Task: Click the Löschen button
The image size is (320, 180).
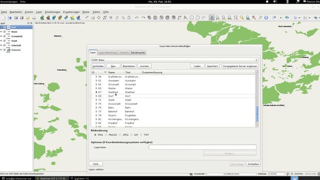Action: coord(144,66)
